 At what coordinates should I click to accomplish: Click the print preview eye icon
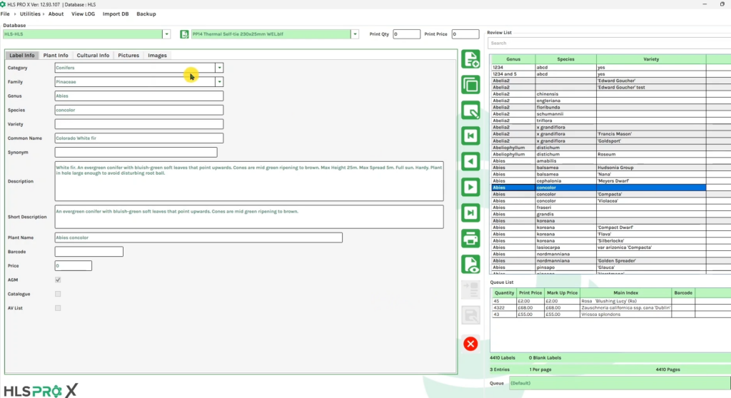(470, 264)
